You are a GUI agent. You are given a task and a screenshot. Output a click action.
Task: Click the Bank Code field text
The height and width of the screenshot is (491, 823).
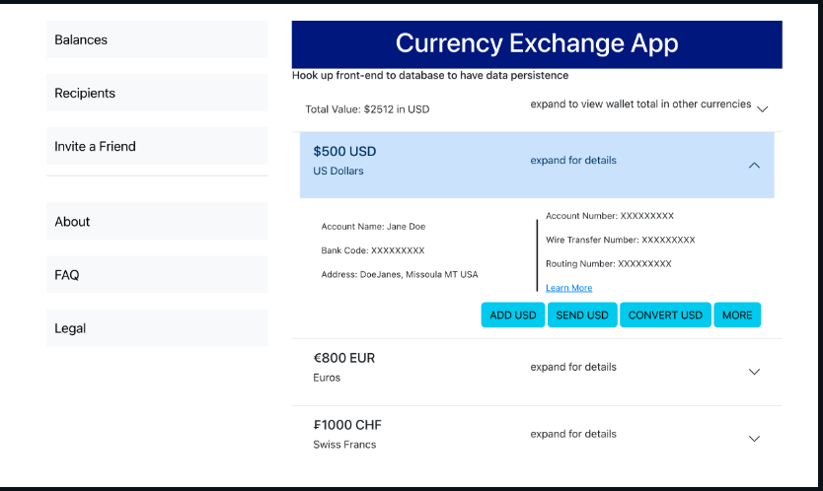373,250
